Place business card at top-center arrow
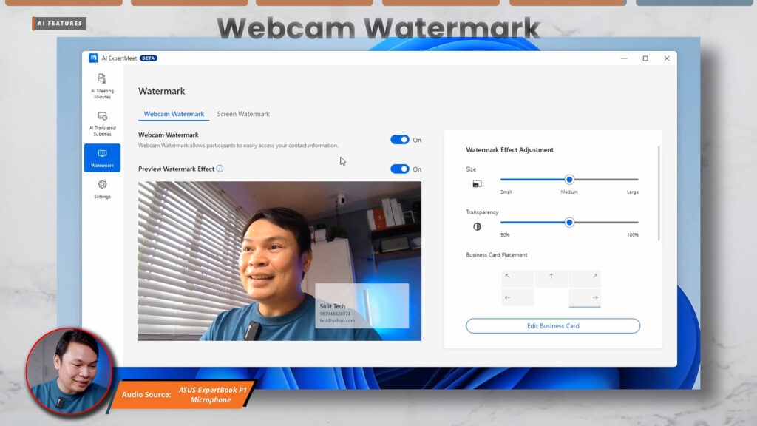 click(551, 277)
